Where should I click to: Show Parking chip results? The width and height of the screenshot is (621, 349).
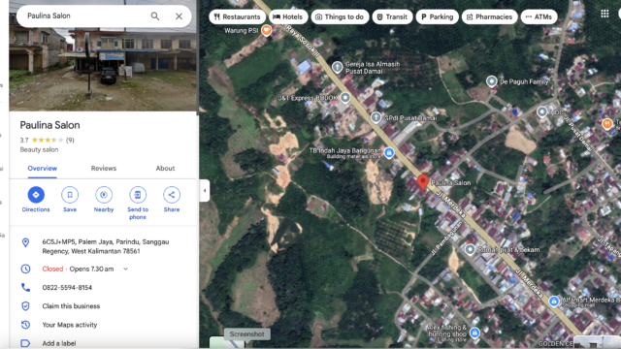[x=438, y=16]
